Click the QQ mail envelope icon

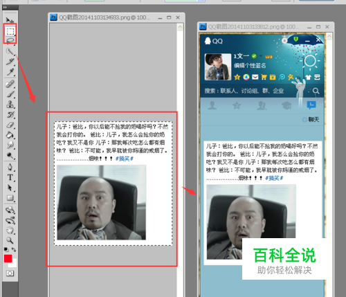255,77
